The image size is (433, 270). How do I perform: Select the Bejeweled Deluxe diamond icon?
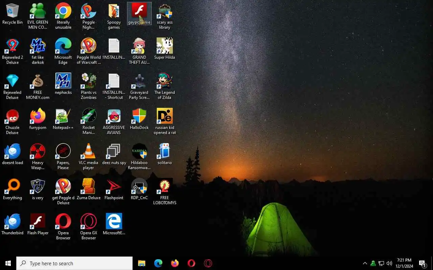point(13,86)
